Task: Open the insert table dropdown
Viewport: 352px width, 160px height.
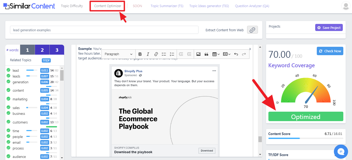Action: click(216, 54)
